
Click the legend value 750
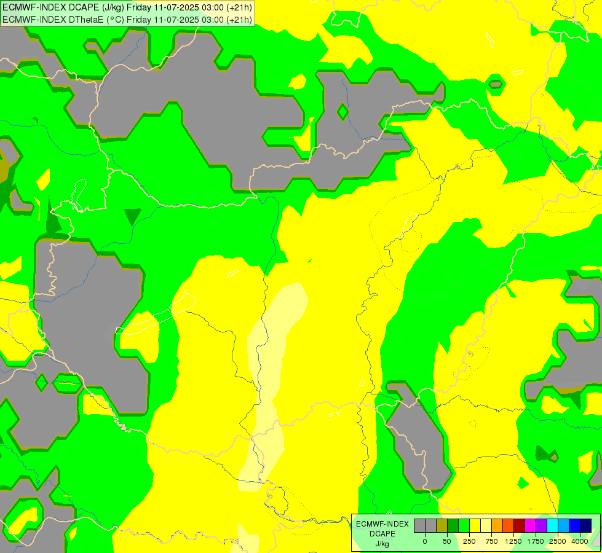coord(491,541)
